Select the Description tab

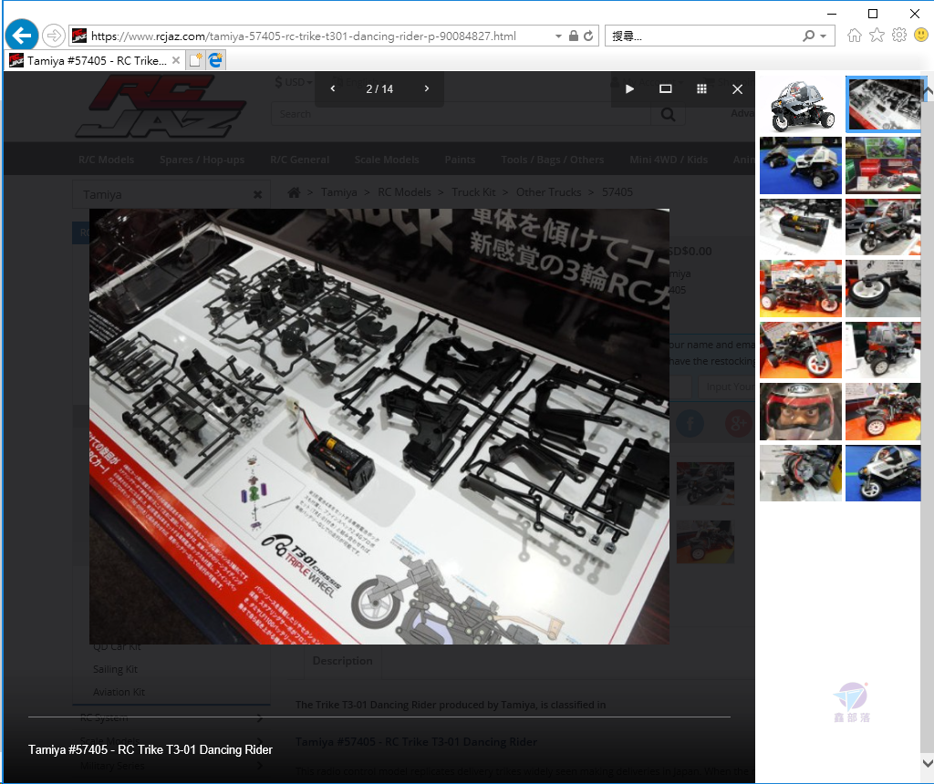click(343, 661)
